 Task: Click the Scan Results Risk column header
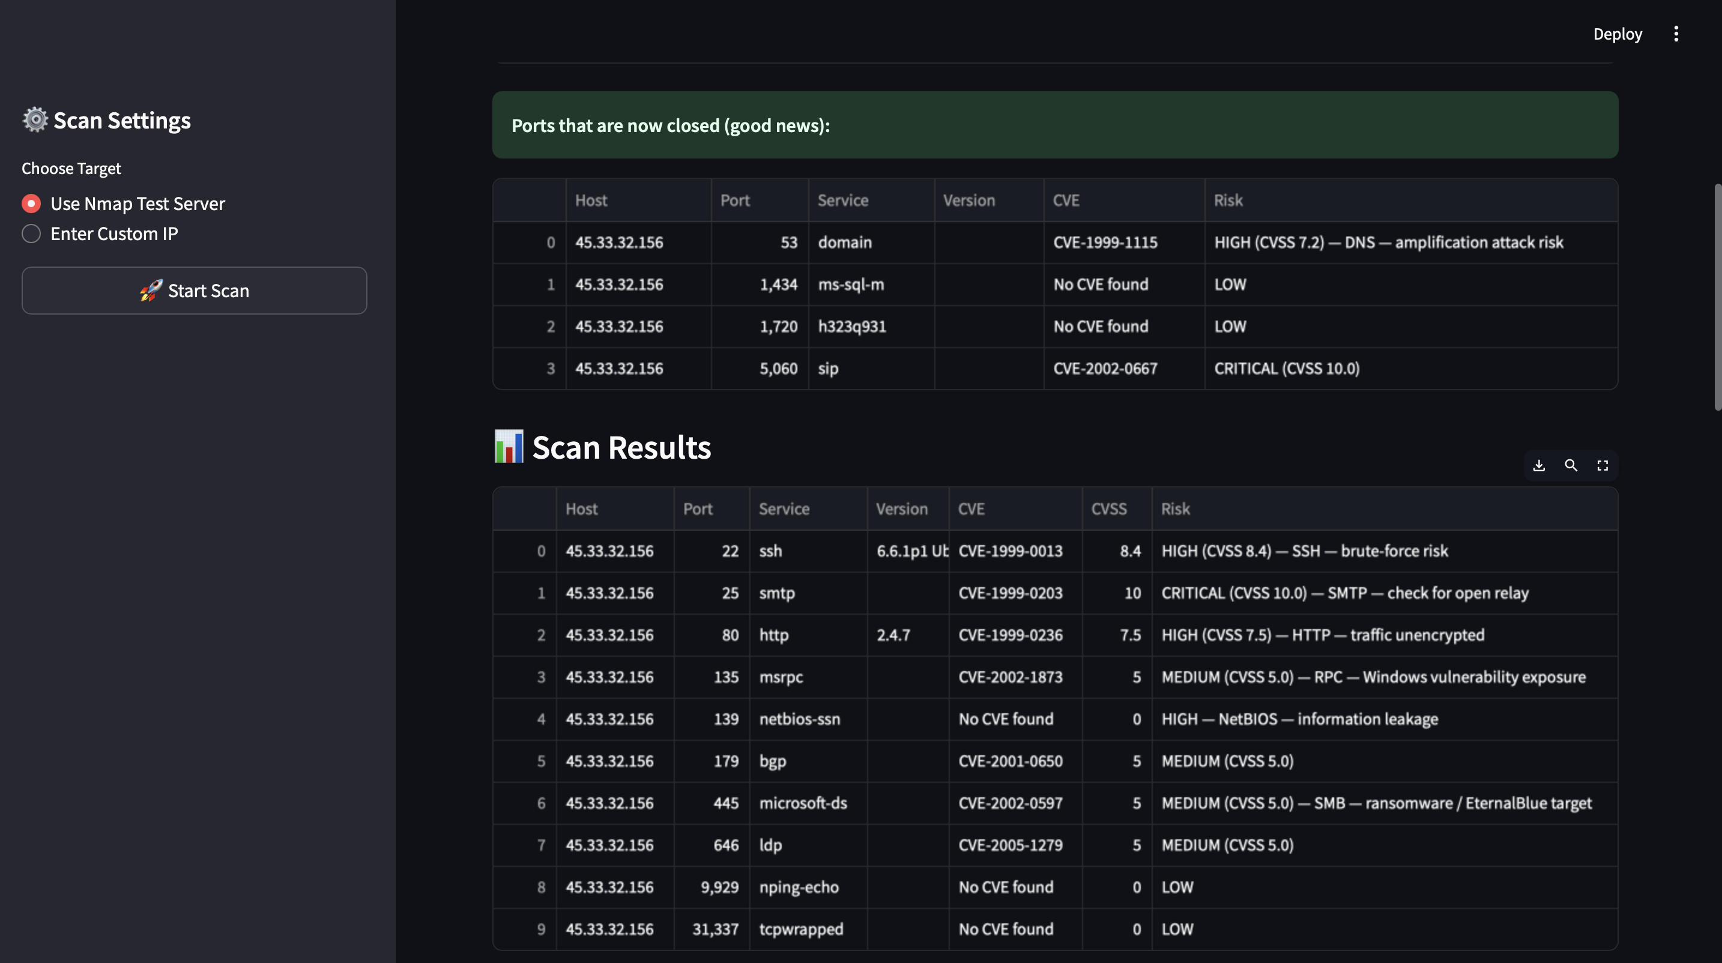[x=1385, y=509]
